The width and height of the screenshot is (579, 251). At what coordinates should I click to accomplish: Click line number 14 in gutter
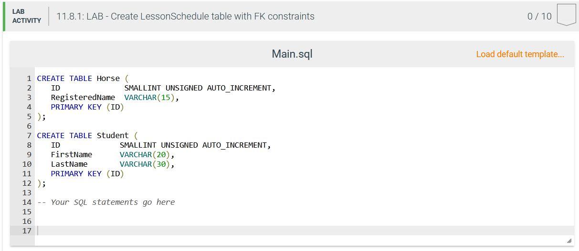coord(27,202)
